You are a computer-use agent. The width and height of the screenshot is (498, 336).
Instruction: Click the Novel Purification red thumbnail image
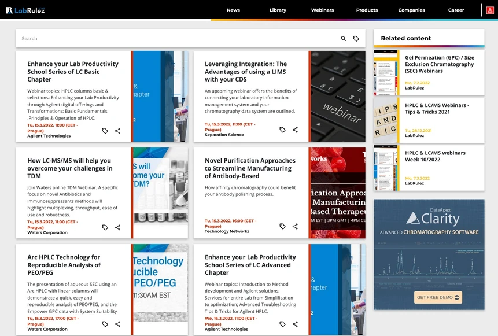pyautogui.click(x=338, y=193)
